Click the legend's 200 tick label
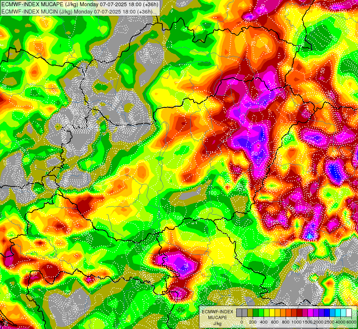 253,322
